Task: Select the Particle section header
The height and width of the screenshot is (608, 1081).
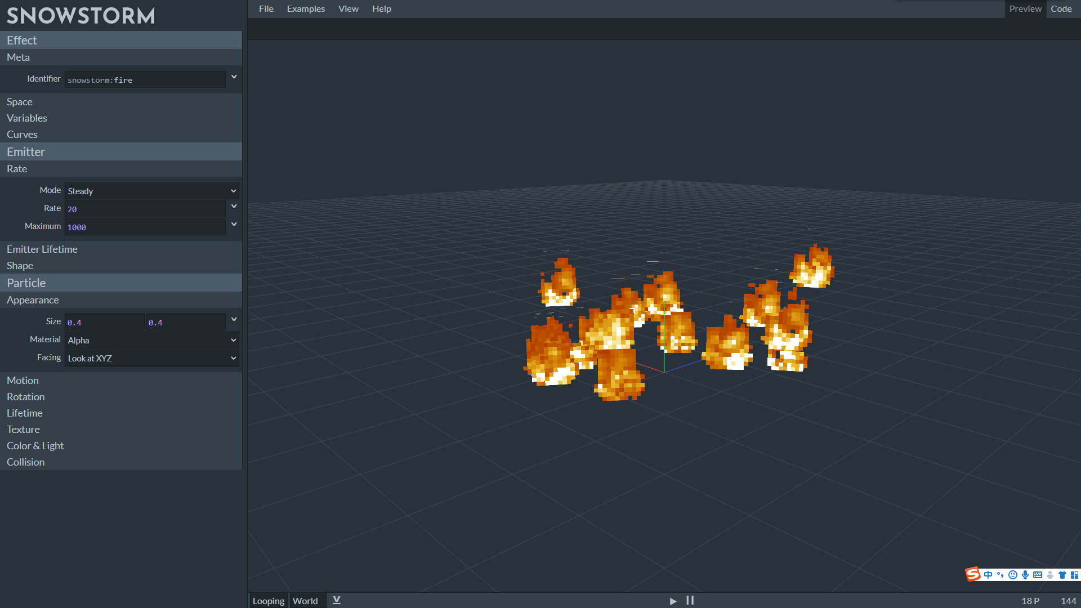Action: (121, 283)
